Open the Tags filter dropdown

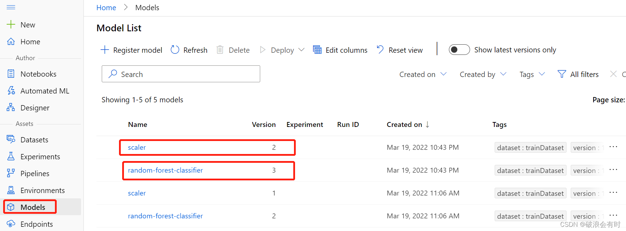point(532,74)
